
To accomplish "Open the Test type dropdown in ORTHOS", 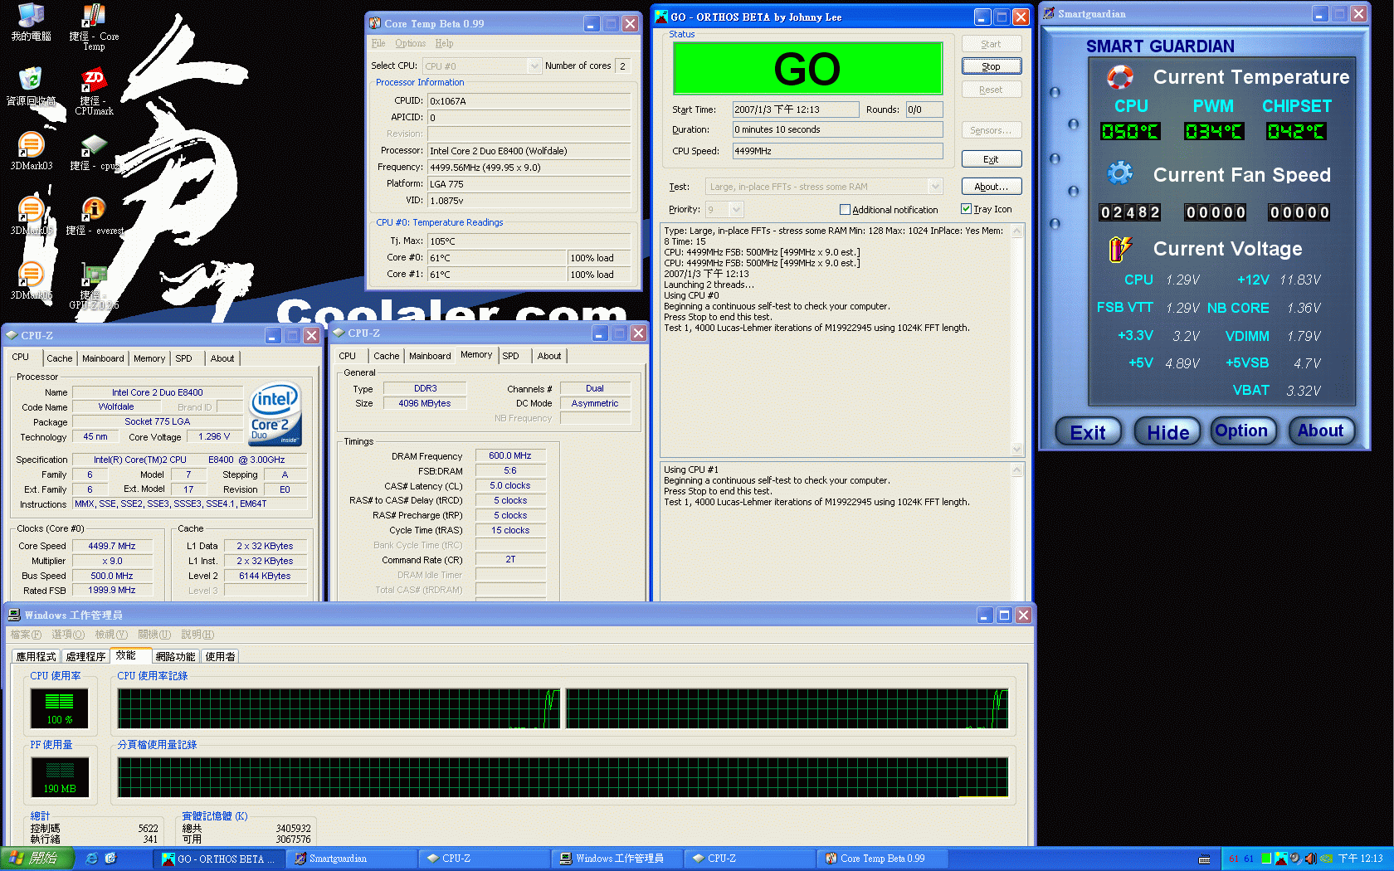I will coord(935,187).
